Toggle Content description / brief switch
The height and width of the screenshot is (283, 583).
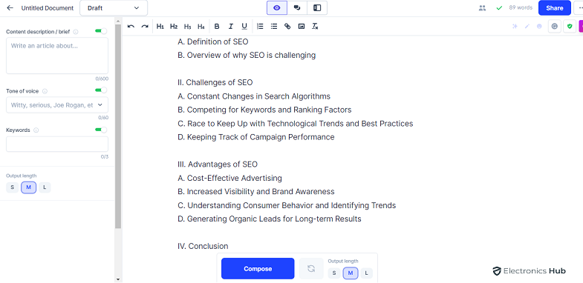click(101, 31)
